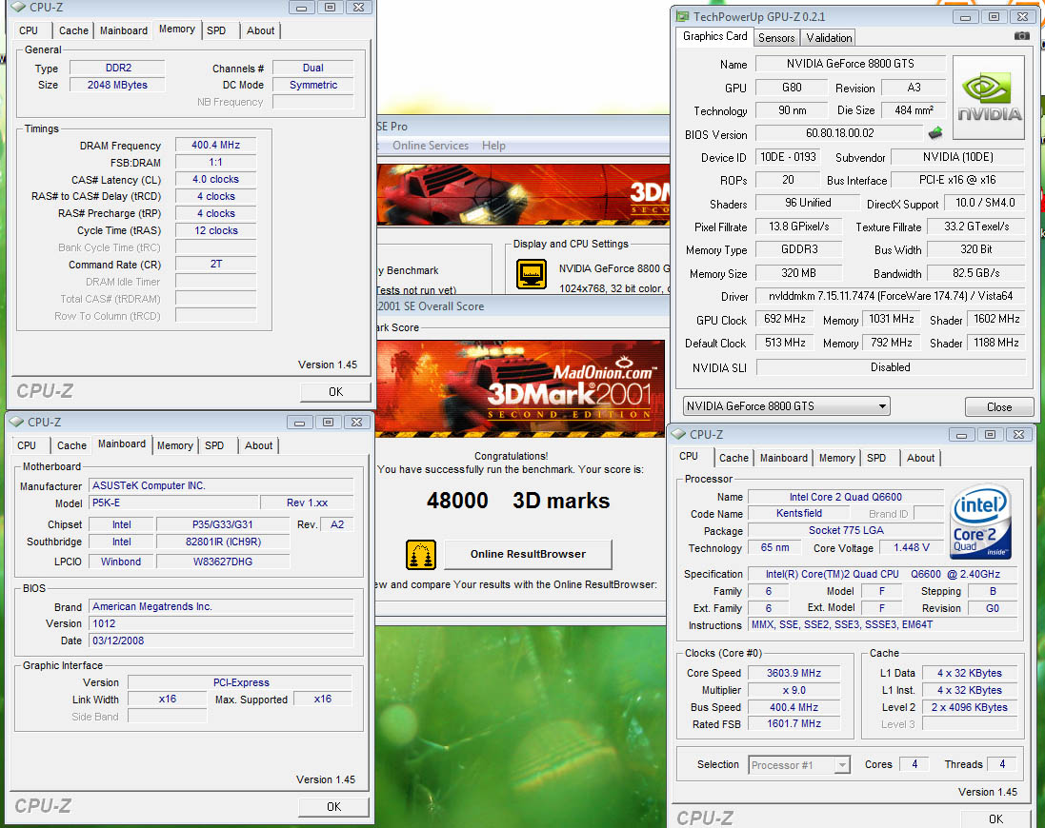Click the CPU-Z Mainboard window title icon
The width and height of the screenshot is (1045, 828).
16,422
